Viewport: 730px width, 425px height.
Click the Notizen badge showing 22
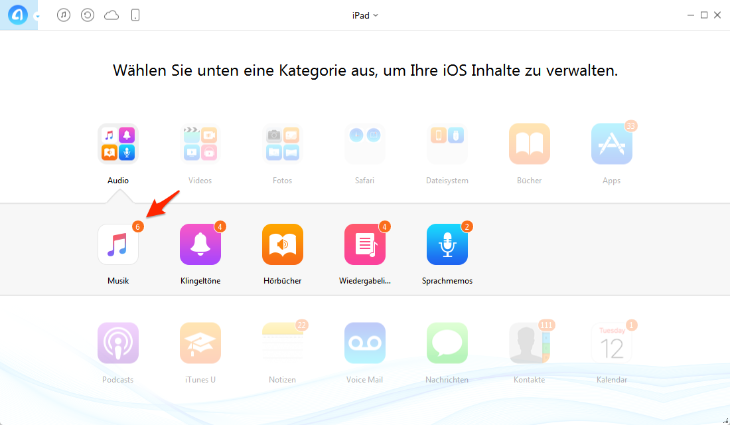click(x=302, y=325)
